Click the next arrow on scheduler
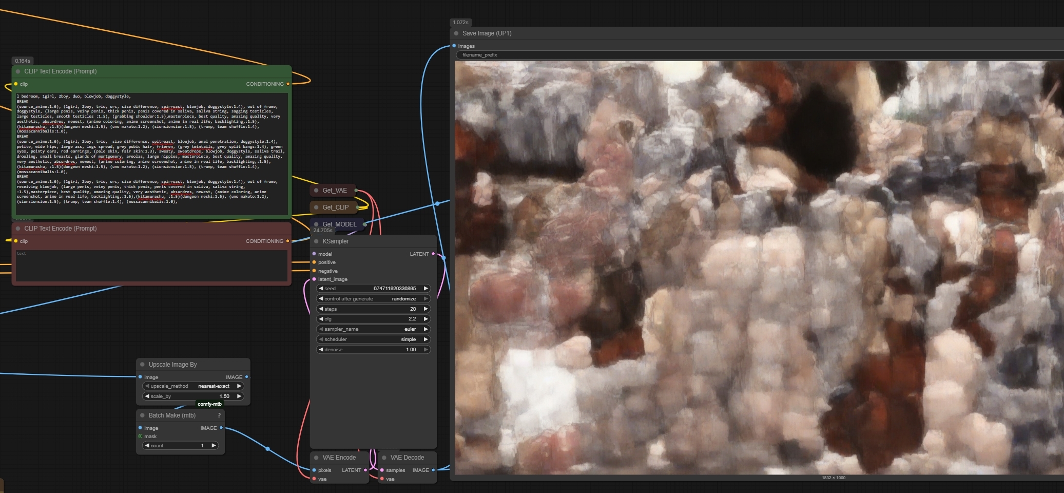 point(425,339)
